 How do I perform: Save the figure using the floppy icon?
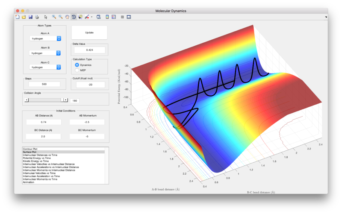pos(30,17)
